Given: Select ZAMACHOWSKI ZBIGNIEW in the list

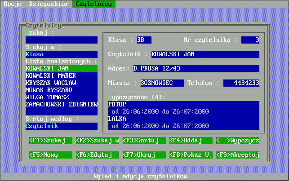Looking at the screenshot, I should [61, 104].
